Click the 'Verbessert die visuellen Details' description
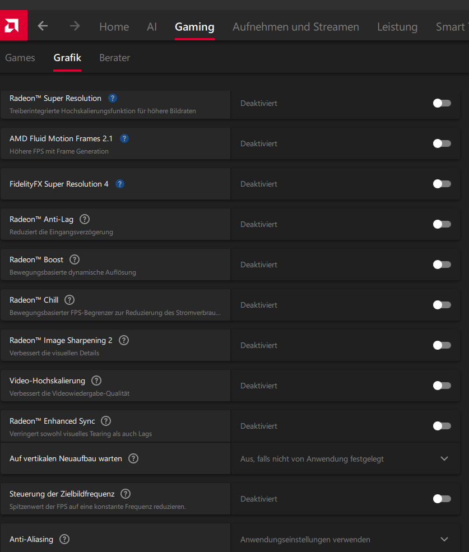 54,352
